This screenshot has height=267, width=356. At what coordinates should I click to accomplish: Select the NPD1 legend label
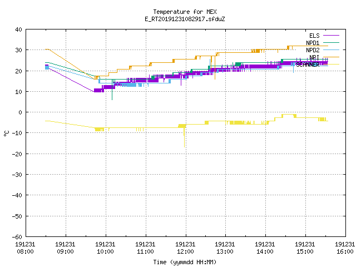313,43
